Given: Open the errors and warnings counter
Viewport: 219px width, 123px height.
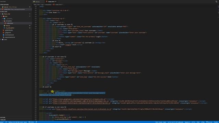Looking at the screenshot, I should click(31, 122).
